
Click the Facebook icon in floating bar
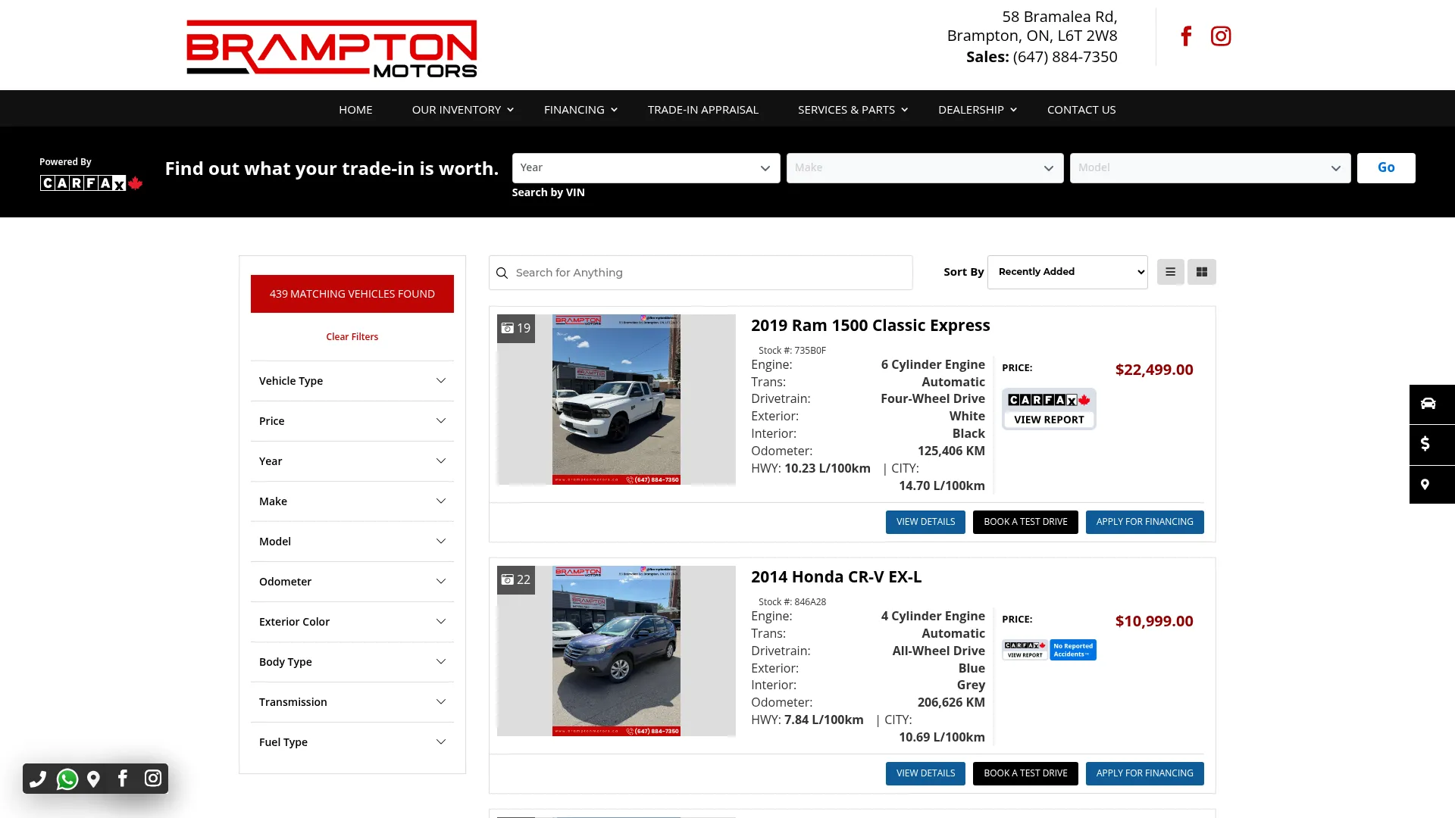[123, 779]
